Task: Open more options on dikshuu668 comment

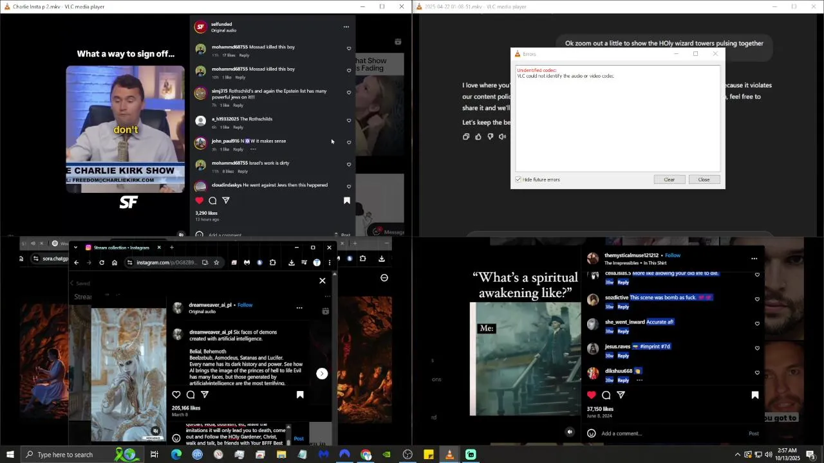Action: 639,380
